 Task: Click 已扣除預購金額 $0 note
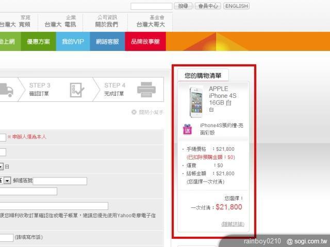[211, 157]
